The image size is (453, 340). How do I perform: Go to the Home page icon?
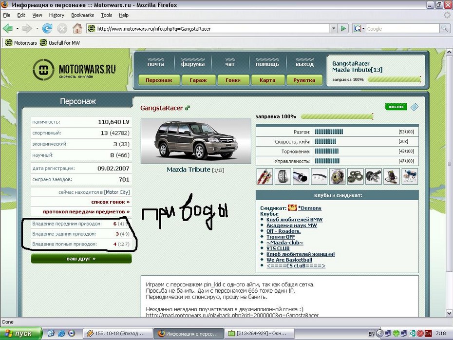tap(77, 28)
